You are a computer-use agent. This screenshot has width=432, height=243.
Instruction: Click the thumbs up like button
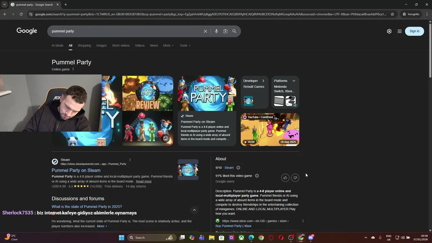point(285,178)
